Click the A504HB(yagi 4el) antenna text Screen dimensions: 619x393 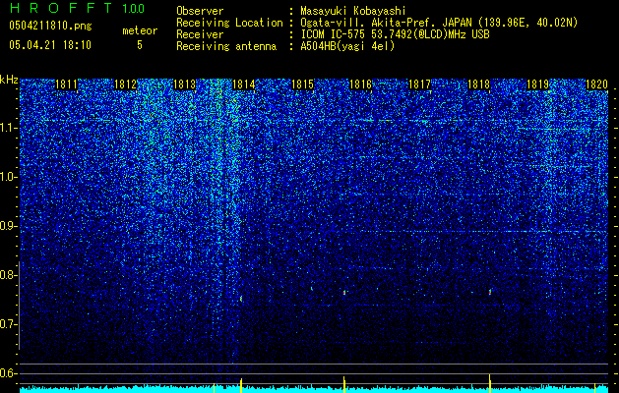click(x=347, y=46)
